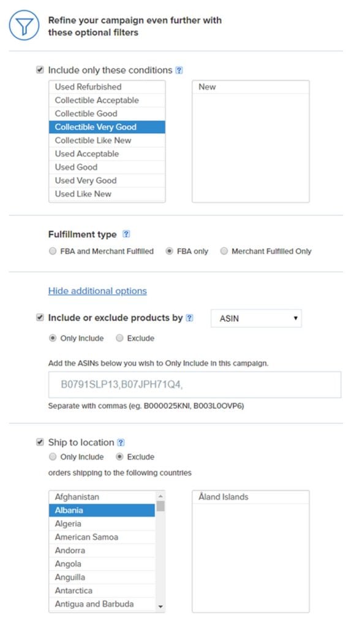Image resolution: width=354 pixels, height=628 pixels.
Task: Uncheck Include or exclude products by checkbox
Action: click(x=40, y=318)
